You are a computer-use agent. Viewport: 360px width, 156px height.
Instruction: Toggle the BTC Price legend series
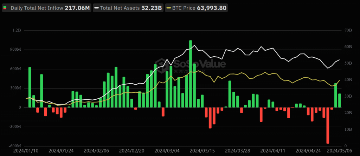[x=196, y=8]
